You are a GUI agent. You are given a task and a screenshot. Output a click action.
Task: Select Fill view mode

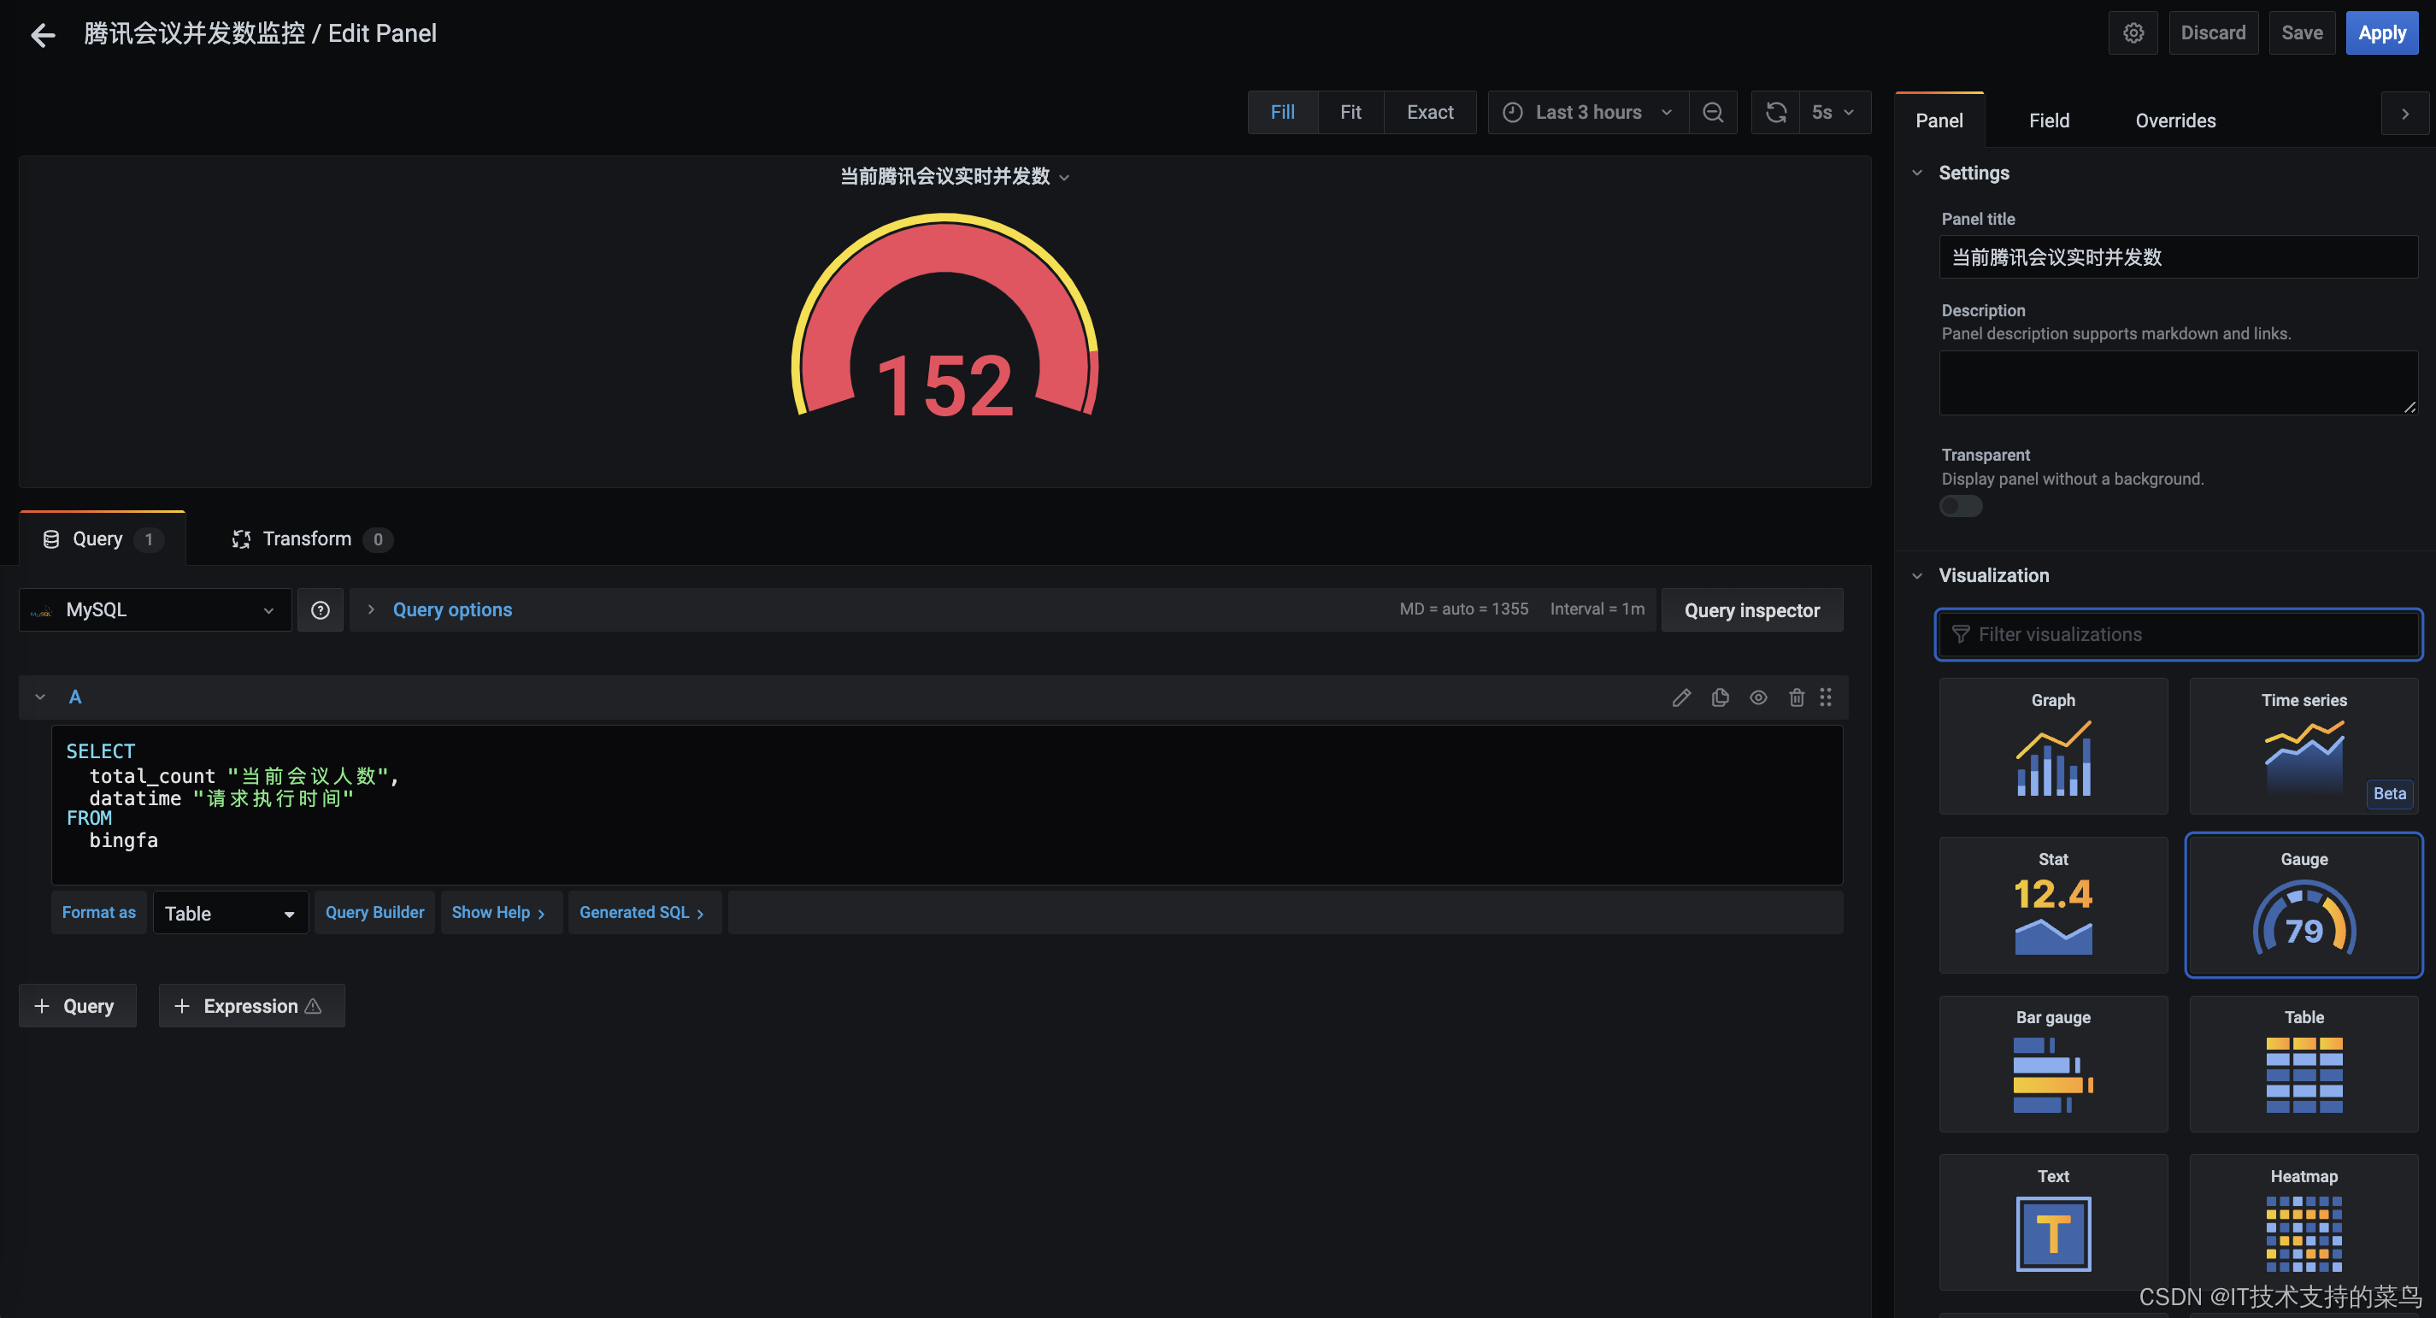tap(1282, 113)
